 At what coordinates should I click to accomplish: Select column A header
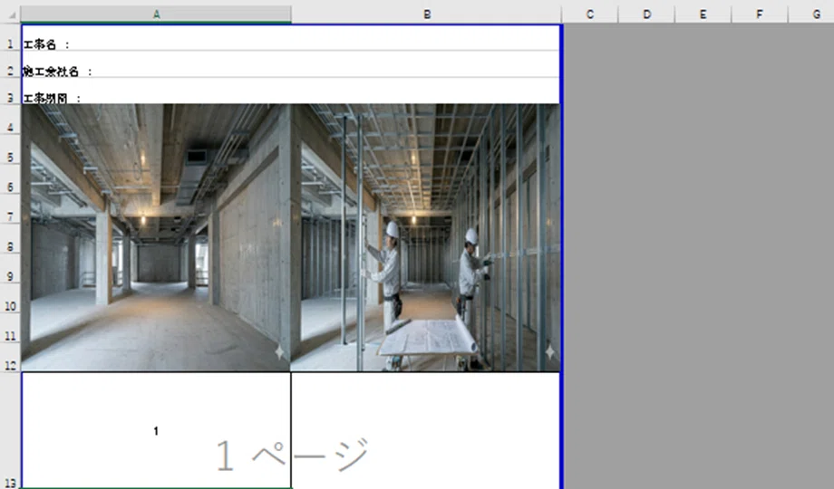click(156, 14)
